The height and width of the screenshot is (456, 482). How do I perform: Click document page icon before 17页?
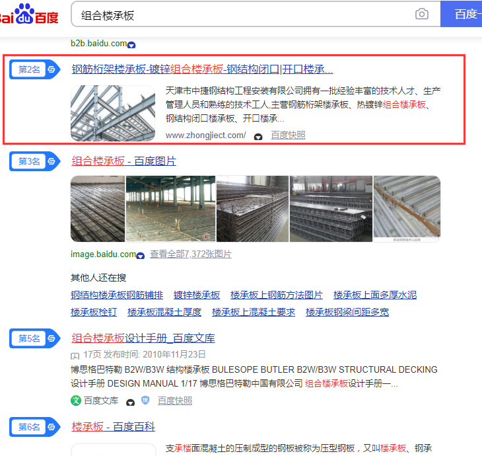pyautogui.click(x=75, y=356)
